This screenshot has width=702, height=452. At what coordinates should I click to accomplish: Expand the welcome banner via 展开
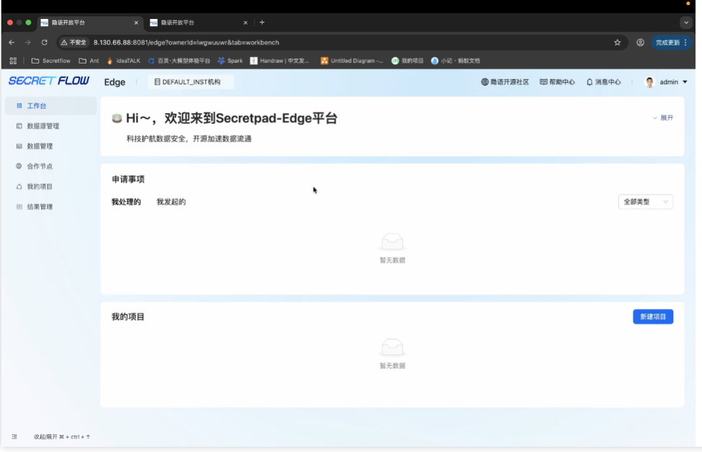(663, 118)
